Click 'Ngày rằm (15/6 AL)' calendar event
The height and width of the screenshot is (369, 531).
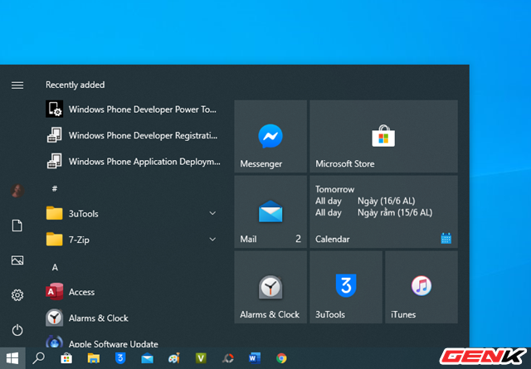(395, 212)
